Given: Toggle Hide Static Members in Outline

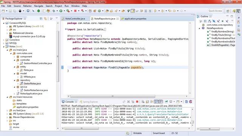Looking at the screenshot, I should click(218, 21).
